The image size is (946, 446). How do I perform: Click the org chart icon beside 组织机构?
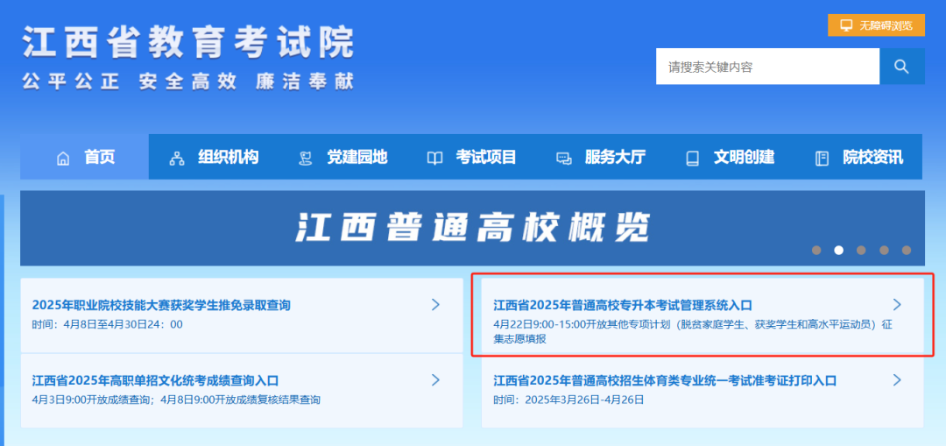pos(177,159)
